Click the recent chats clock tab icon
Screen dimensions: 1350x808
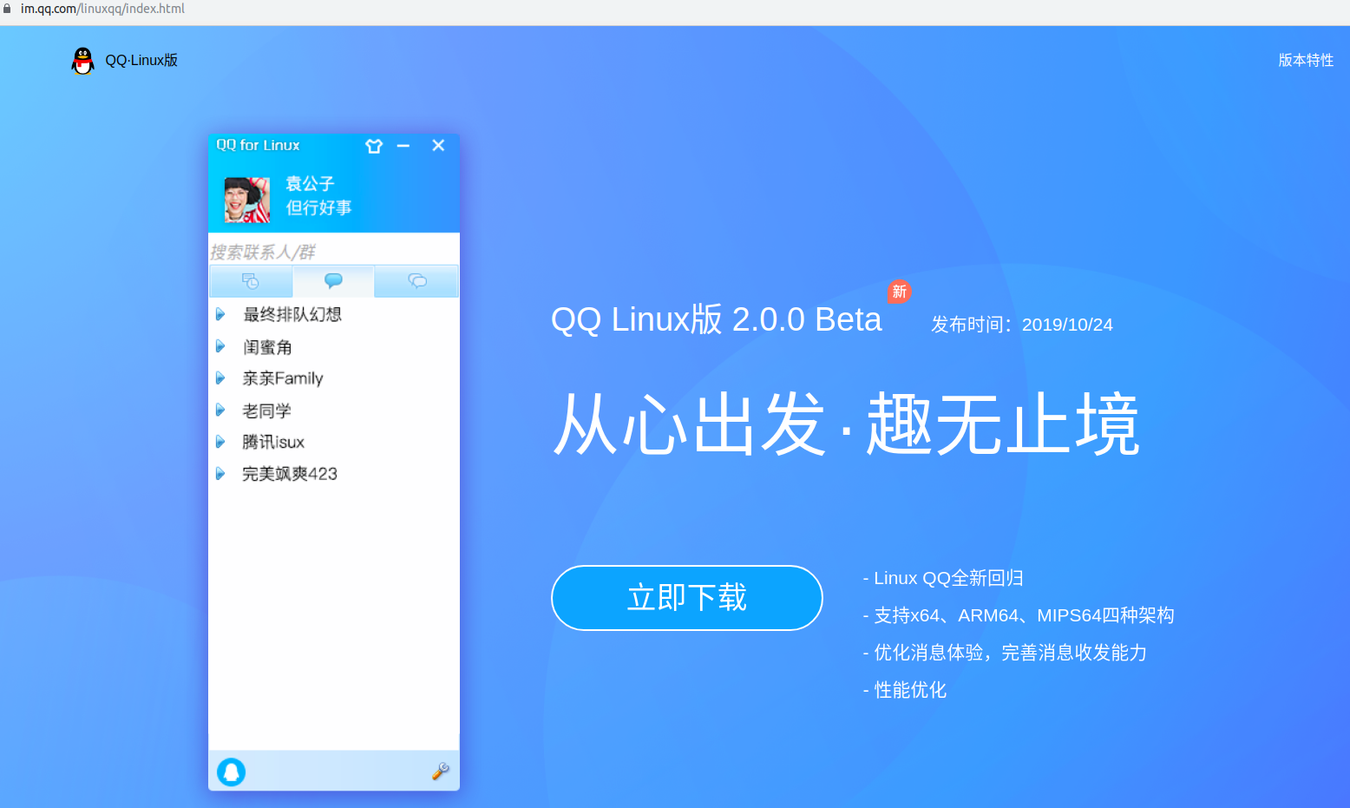pos(251,281)
